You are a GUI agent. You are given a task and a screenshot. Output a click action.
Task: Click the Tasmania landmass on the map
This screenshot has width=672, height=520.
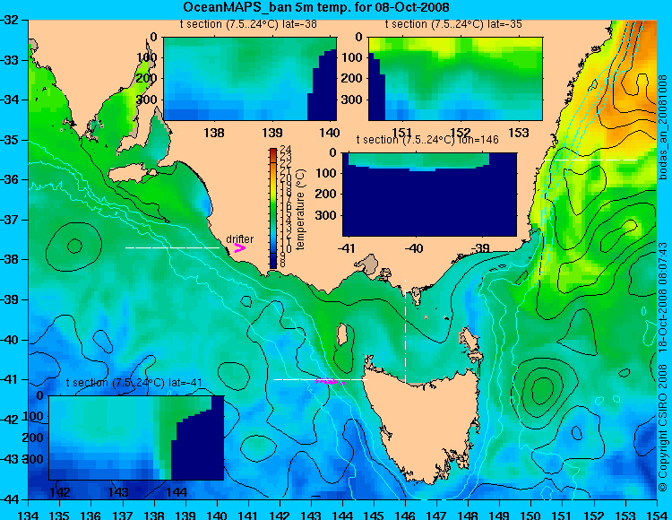[425, 424]
